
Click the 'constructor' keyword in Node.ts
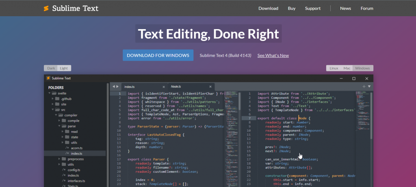pyautogui.click(x=276, y=176)
